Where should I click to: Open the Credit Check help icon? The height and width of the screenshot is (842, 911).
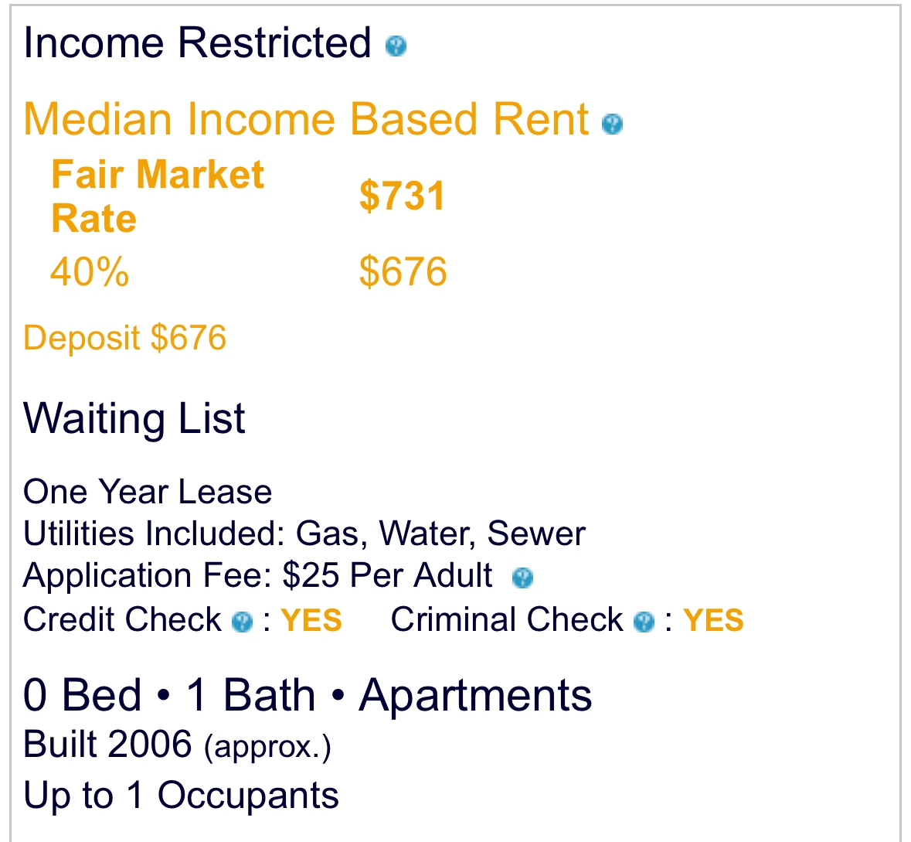click(x=242, y=622)
